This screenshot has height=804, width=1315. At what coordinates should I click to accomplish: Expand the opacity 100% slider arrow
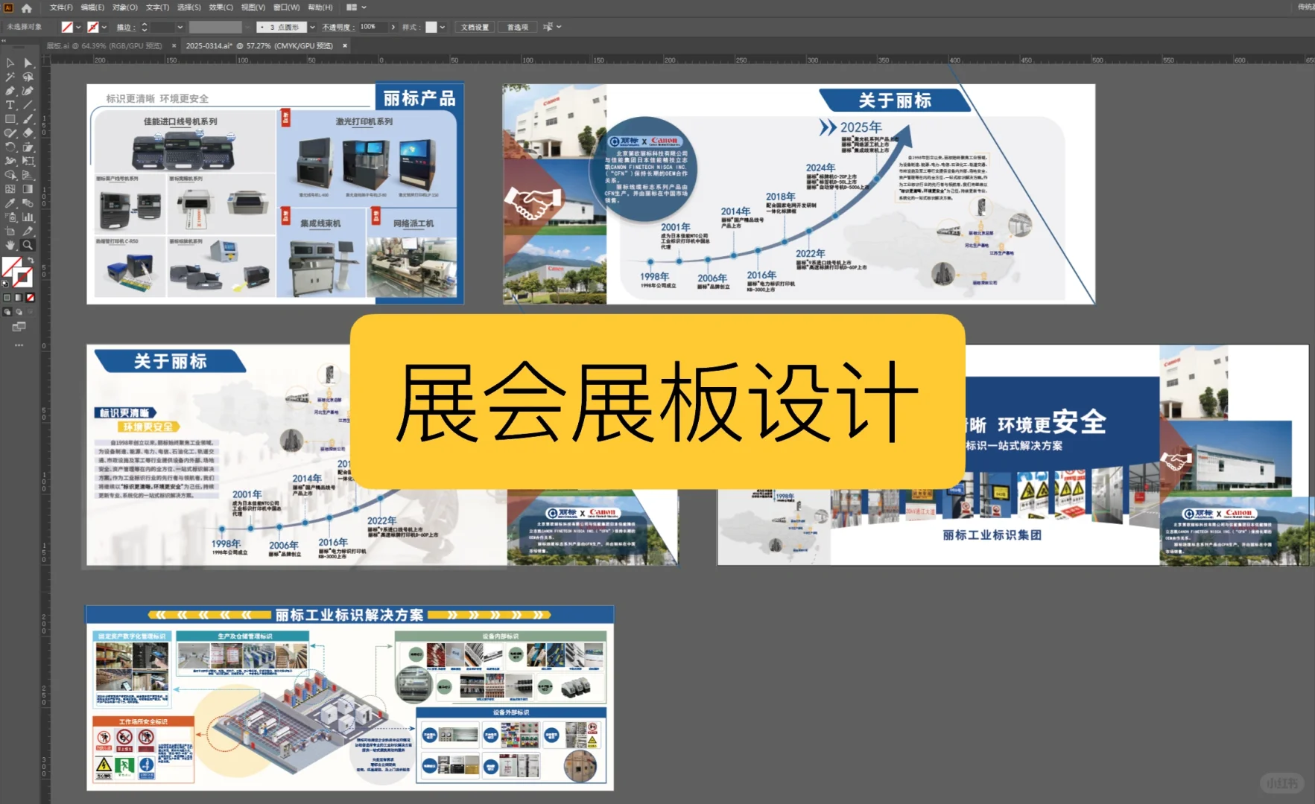tap(393, 27)
